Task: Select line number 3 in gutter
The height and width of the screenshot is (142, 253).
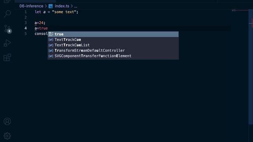Action: pos(25,23)
